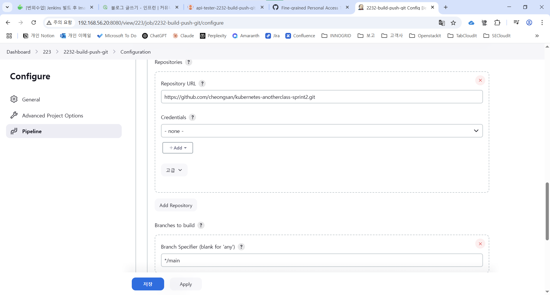Click the Branch Specifier input field
Image resolution: width=550 pixels, height=295 pixels.
pos(322,260)
